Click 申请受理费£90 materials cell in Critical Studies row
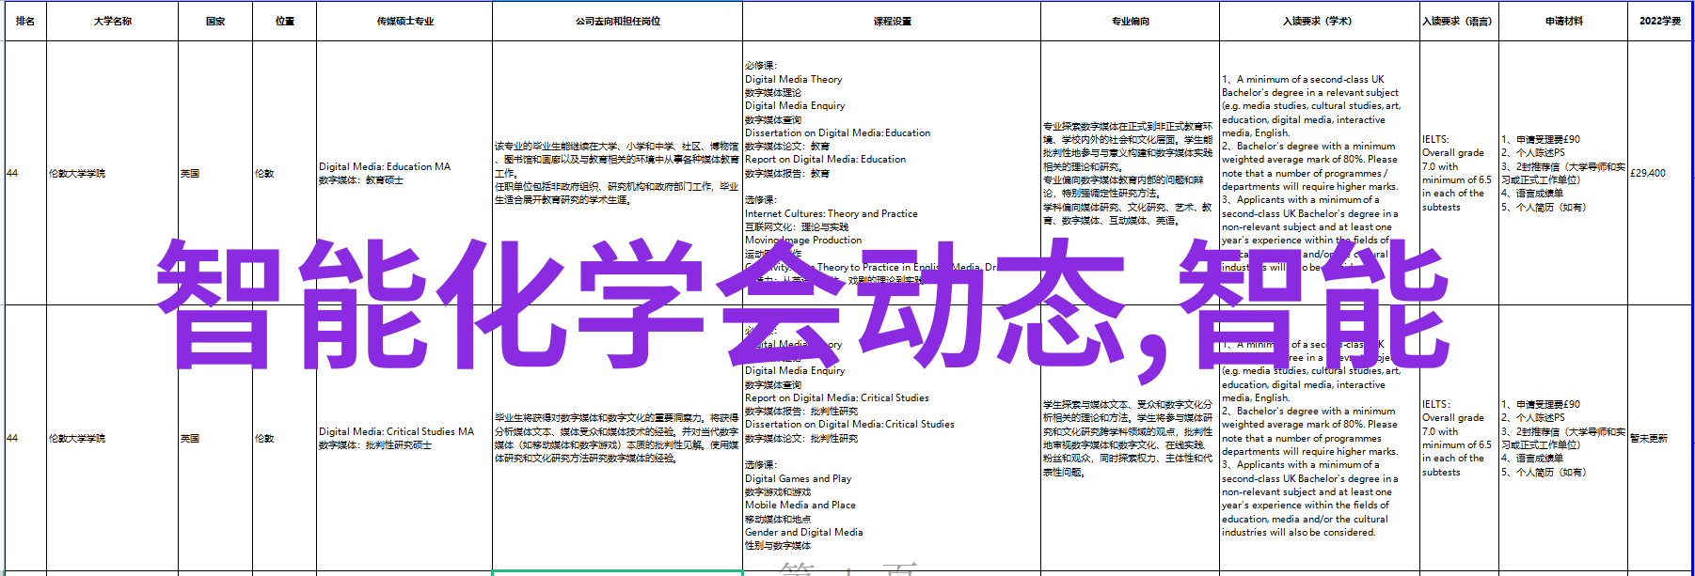 pyautogui.click(x=1563, y=438)
